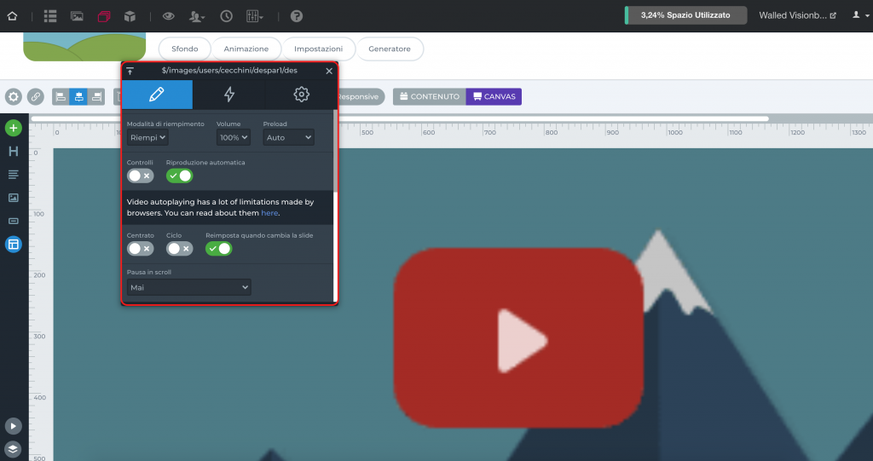Open the Animazione tab
Viewport: 873px width, 461px height.
coord(246,49)
